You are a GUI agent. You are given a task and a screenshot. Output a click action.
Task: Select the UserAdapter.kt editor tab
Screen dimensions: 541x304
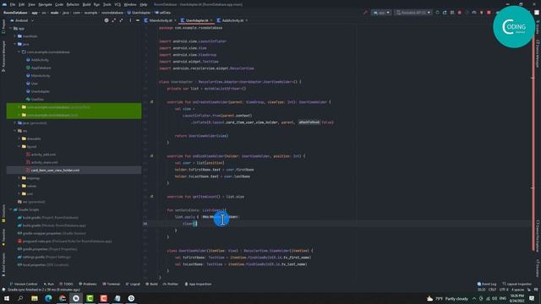tap(197, 20)
